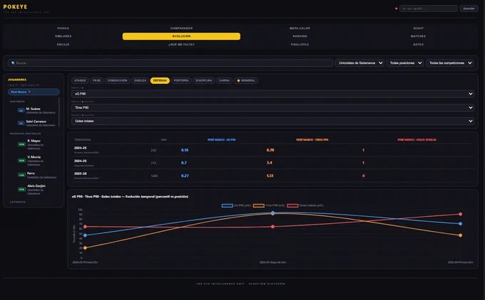Click the Buscar player search field

170,63
